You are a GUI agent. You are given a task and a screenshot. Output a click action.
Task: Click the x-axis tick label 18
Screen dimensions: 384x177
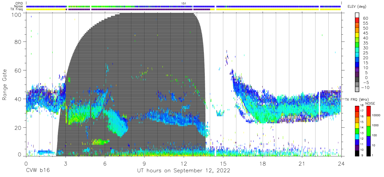[263, 163]
